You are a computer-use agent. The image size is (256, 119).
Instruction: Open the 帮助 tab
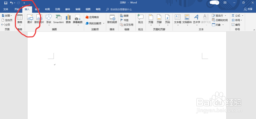(98, 9)
